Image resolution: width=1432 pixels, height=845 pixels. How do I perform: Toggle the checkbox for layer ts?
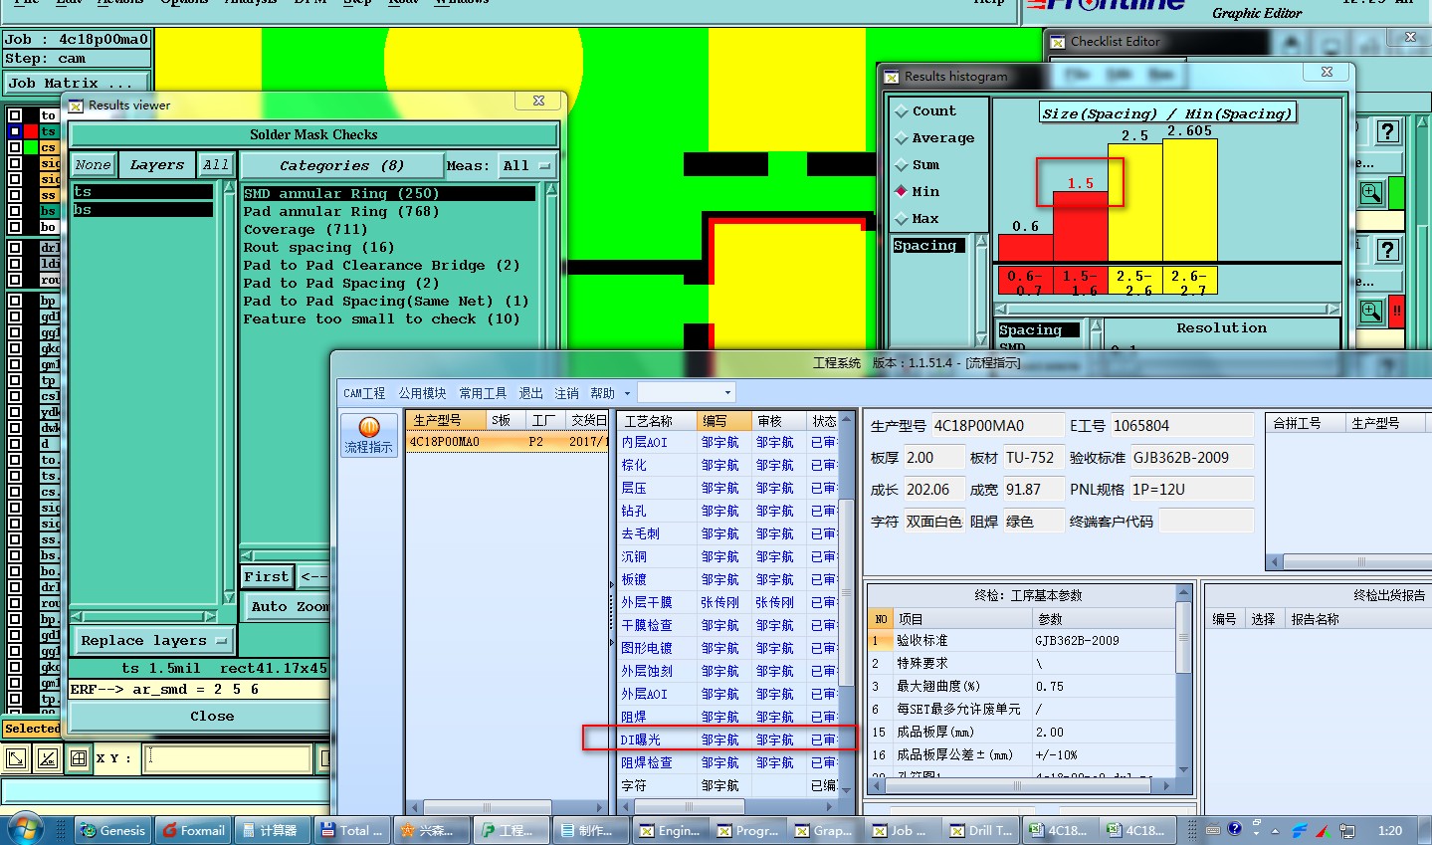[x=15, y=131]
